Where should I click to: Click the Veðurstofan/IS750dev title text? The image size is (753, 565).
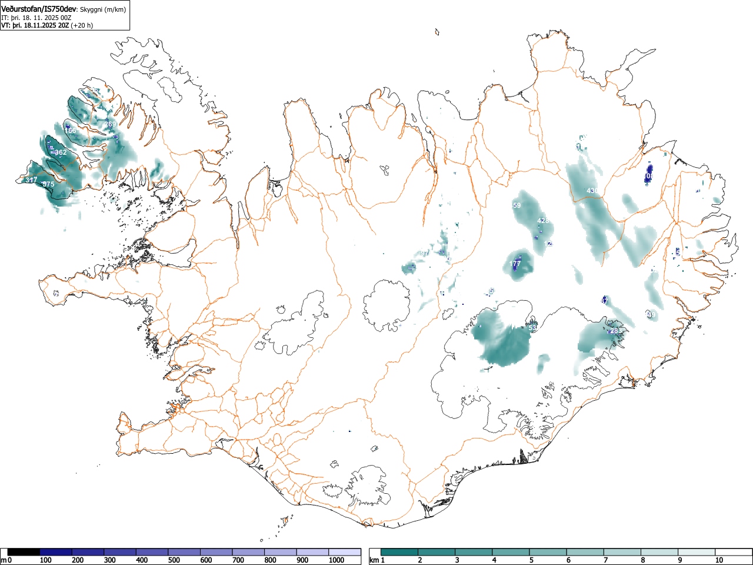pyautogui.click(x=39, y=8)
